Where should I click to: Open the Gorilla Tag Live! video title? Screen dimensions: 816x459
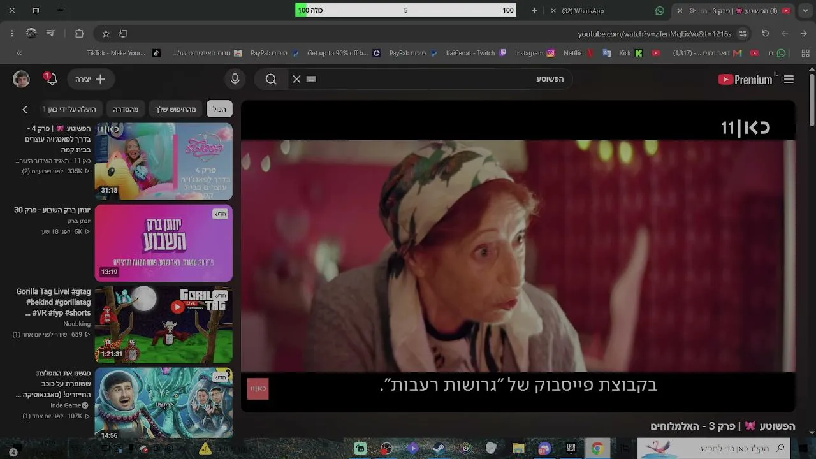point(54,302)
